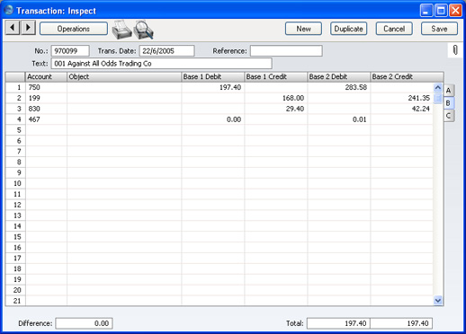Click Base 2 Credit value 241.35
This screenshot has width=466, height=334.
tap(418, 98)
